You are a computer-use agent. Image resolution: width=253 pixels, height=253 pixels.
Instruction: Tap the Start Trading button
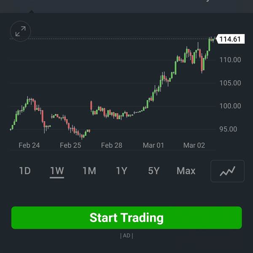click(126, 218)
